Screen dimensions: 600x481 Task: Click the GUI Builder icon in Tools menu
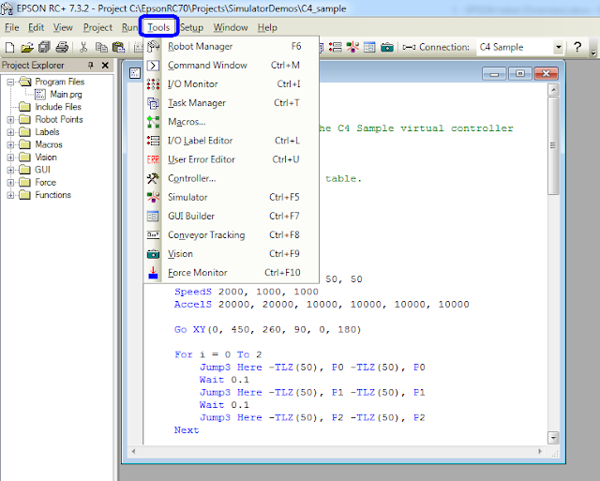tap(153, 217)
